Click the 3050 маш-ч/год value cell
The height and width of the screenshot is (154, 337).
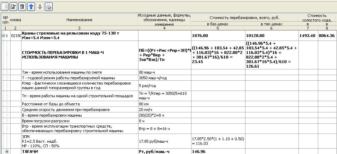pyautogui.click(x=165, y=78)
